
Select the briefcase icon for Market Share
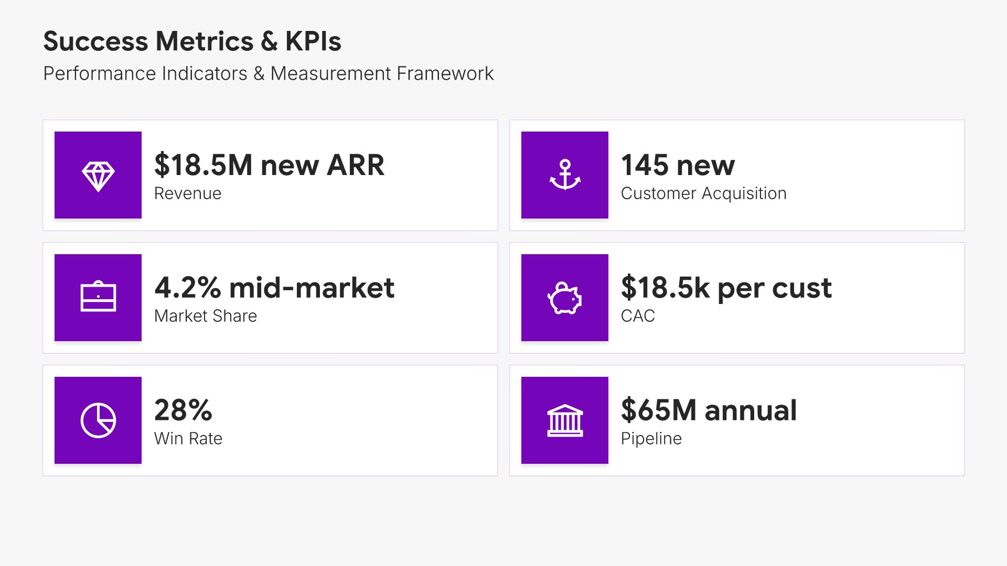pos(98,298)
